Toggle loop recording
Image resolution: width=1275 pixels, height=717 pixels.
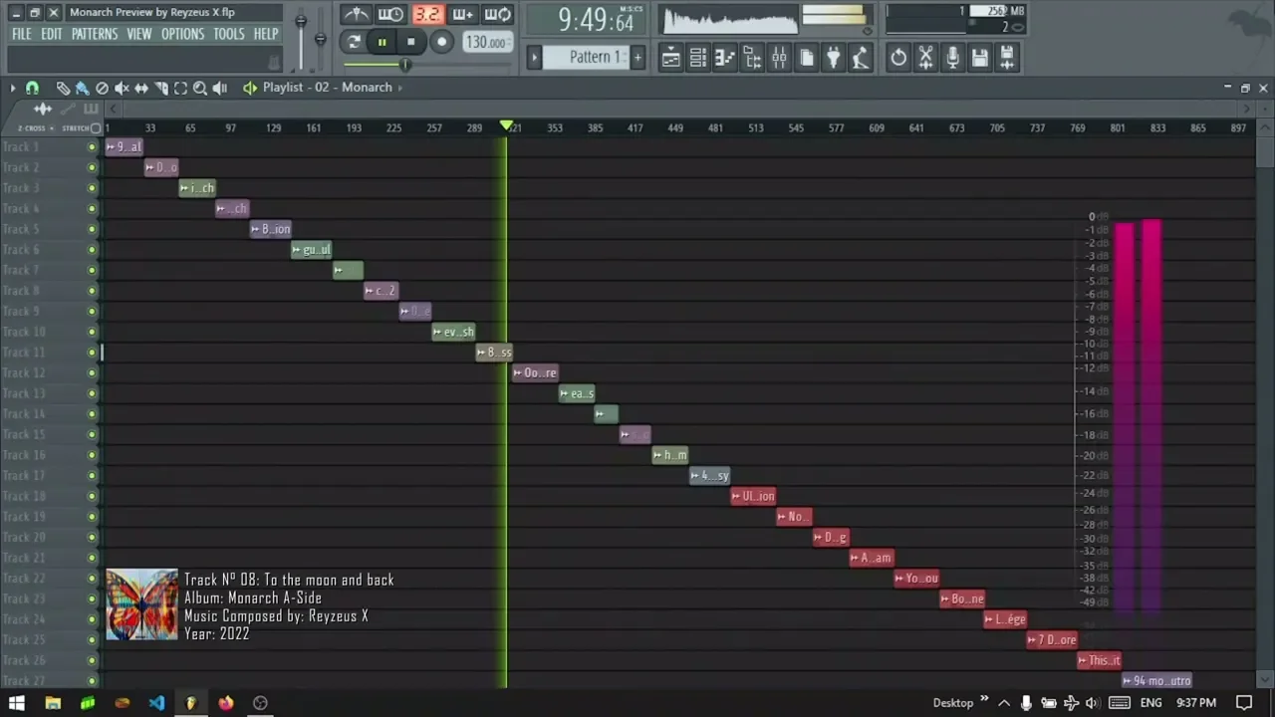pyautogui.click(x=497, y=14)
